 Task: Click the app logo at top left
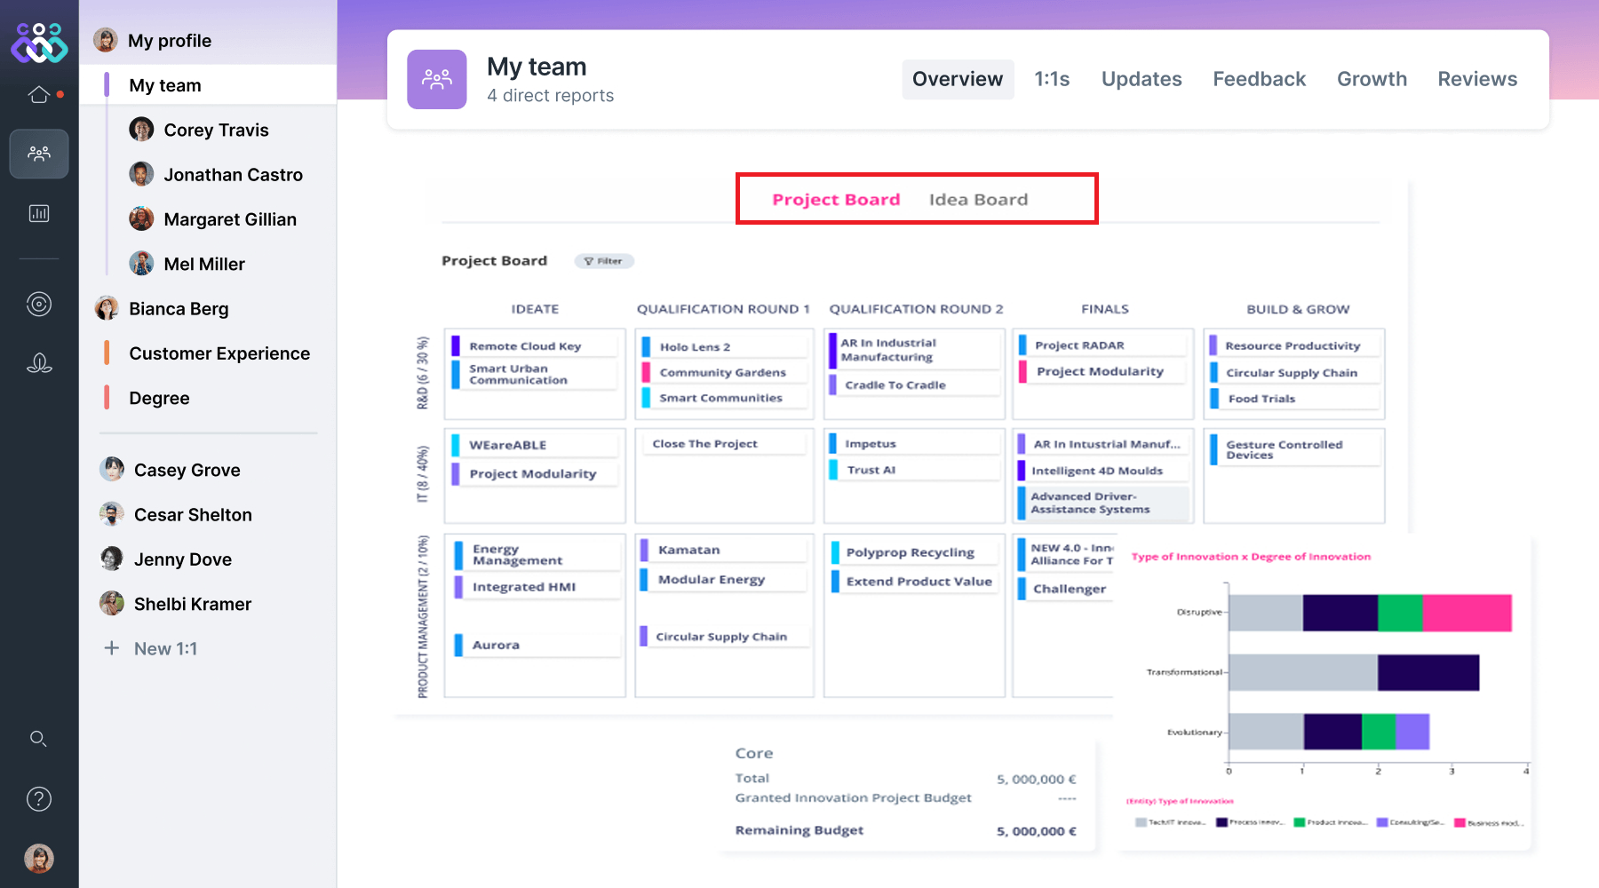pyautogui.click(x=39, y=43)
